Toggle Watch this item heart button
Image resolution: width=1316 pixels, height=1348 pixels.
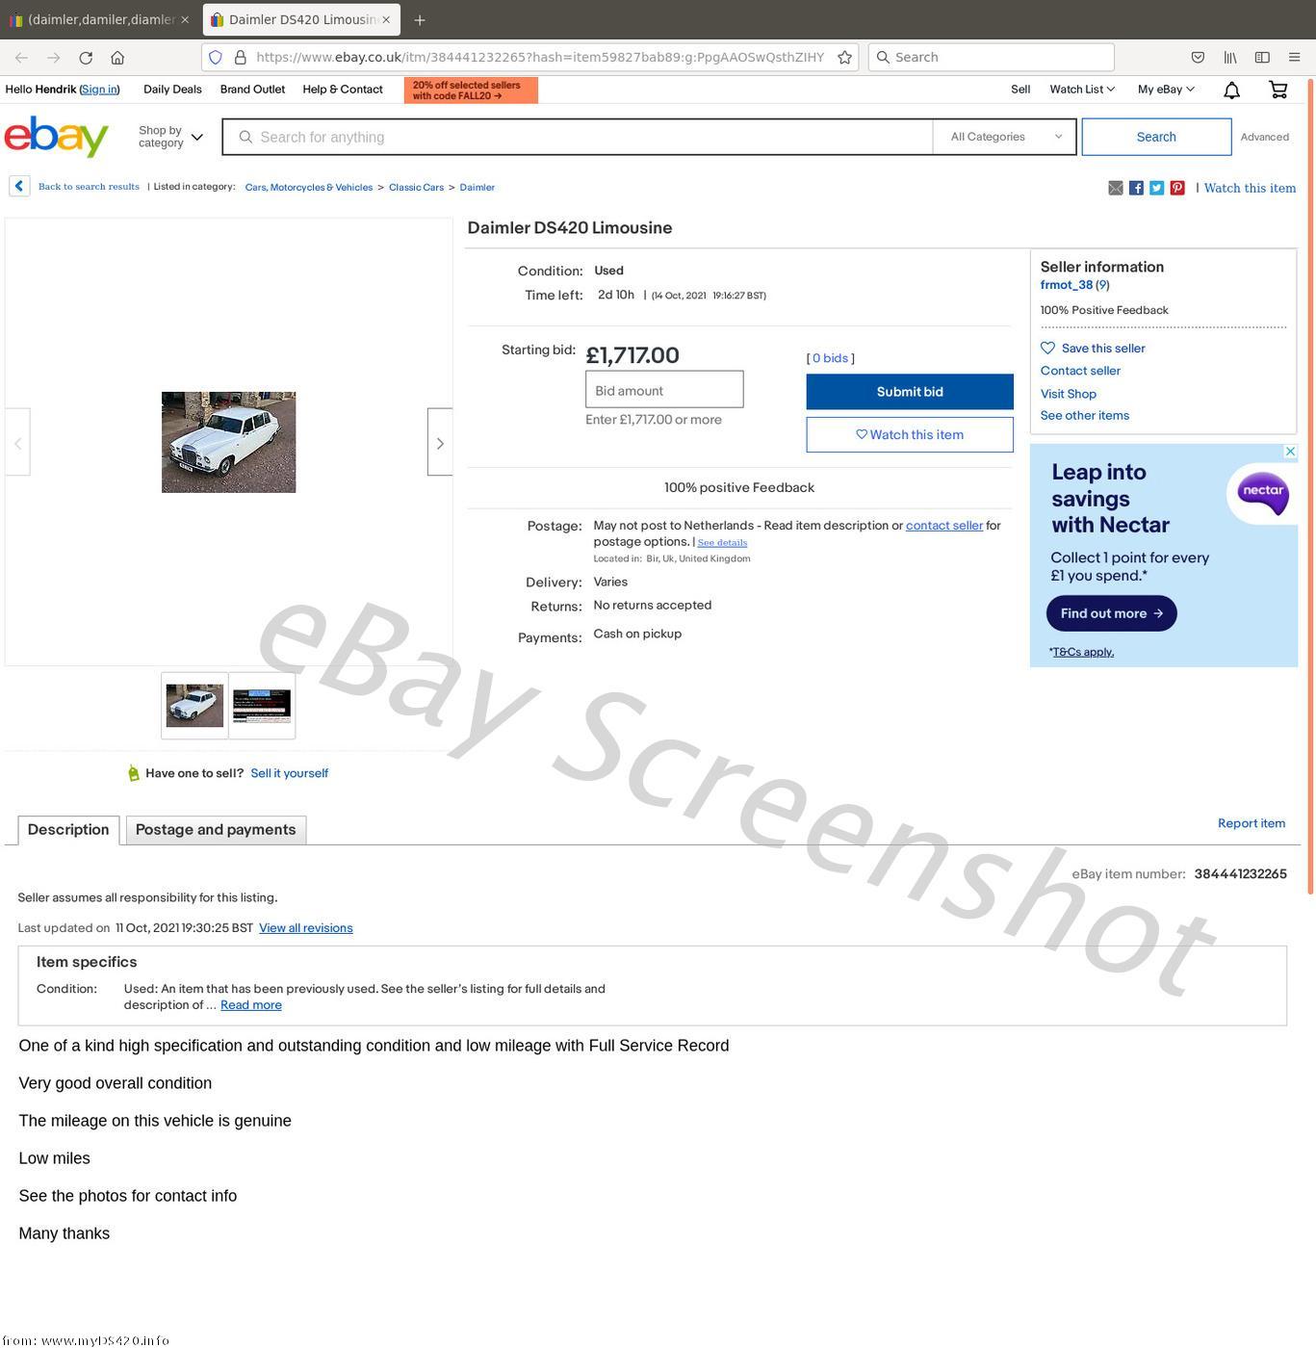coord(910,435)
